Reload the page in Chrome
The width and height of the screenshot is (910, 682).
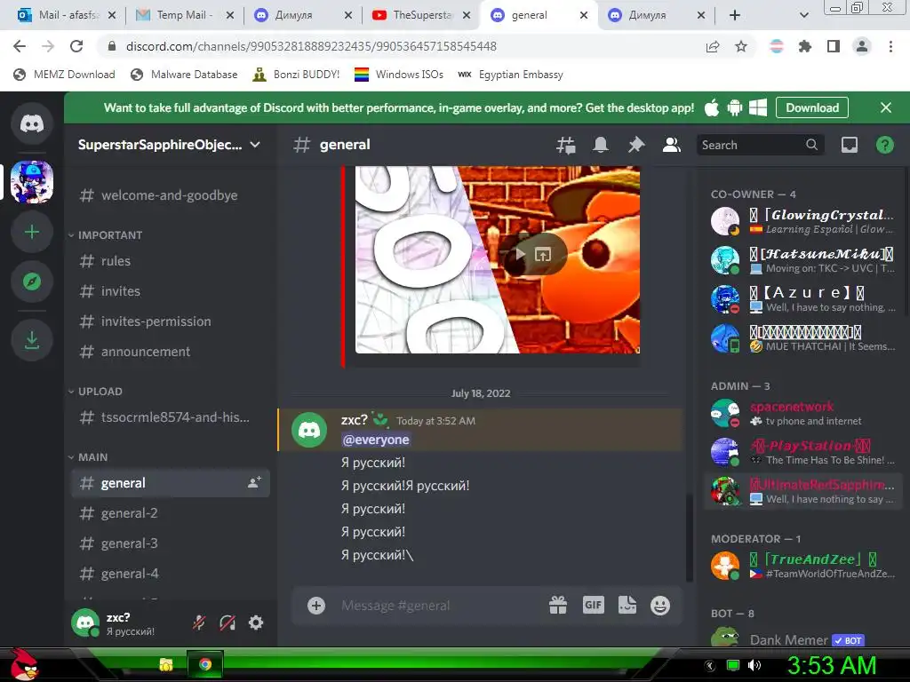76,46
